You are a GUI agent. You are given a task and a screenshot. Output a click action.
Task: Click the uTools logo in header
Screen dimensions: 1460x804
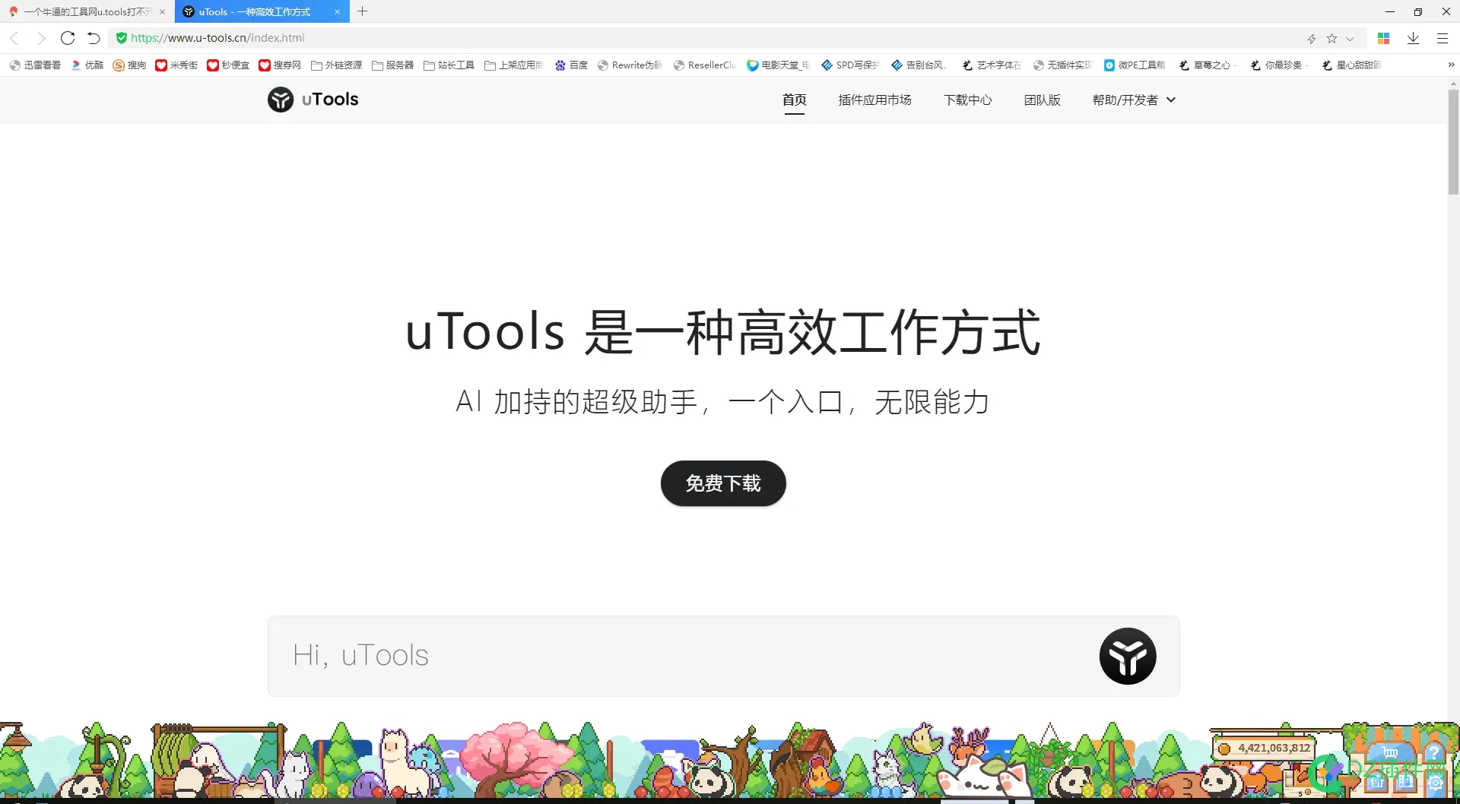[313, 100]
